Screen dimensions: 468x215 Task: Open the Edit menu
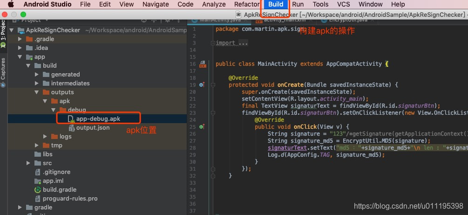(x=105, y=4)
